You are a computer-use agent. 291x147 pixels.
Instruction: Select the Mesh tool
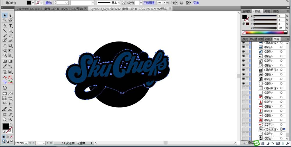5,61
